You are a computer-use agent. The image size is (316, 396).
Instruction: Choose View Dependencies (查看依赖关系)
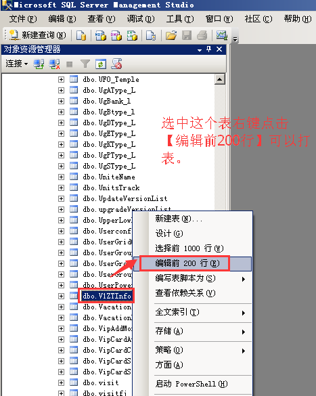(192, 293)
